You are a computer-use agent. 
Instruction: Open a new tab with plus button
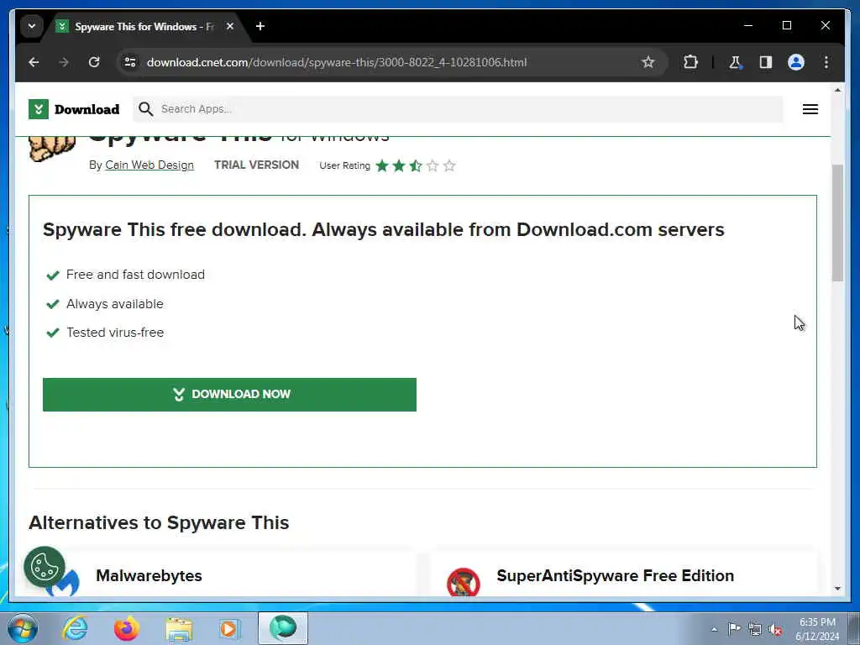click(260, 26)
